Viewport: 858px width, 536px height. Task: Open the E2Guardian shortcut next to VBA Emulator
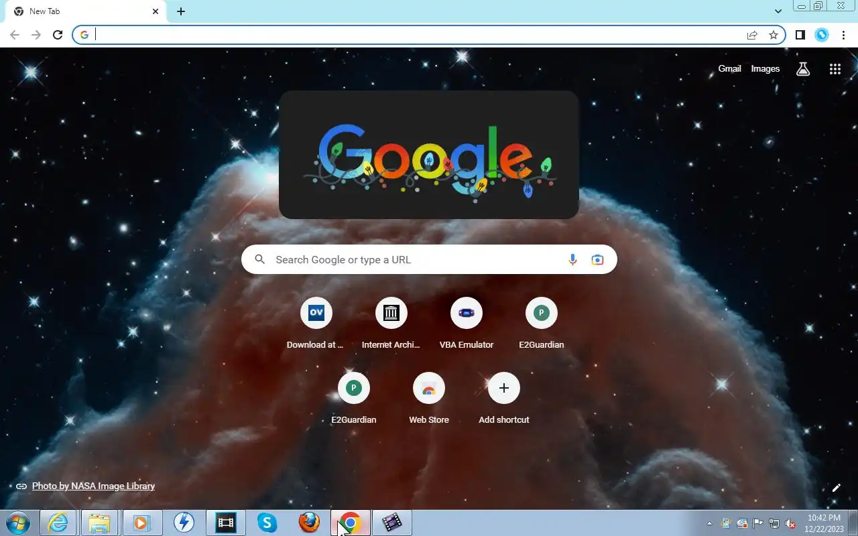542,324
